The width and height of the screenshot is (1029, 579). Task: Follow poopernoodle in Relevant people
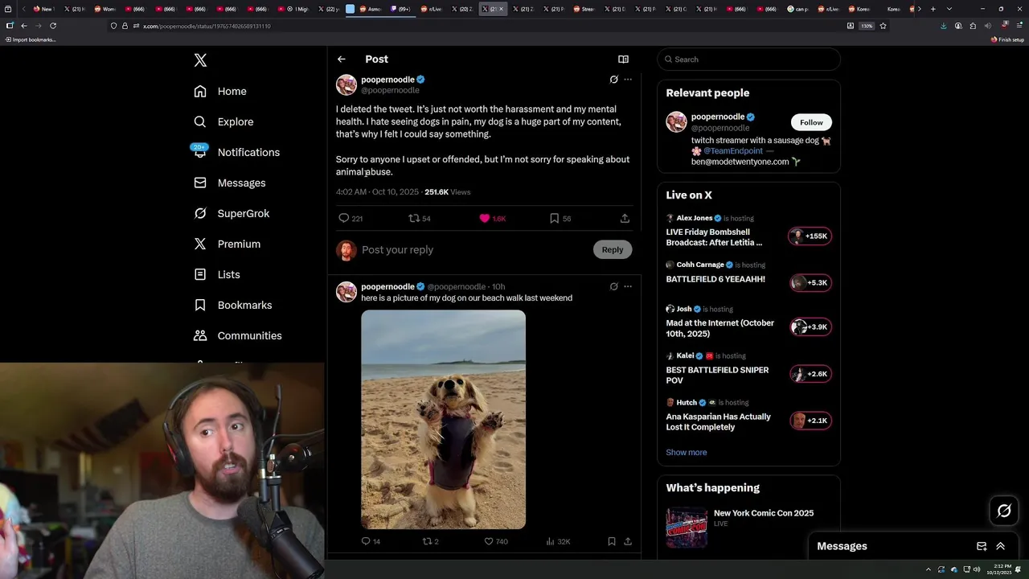point(811,122)
